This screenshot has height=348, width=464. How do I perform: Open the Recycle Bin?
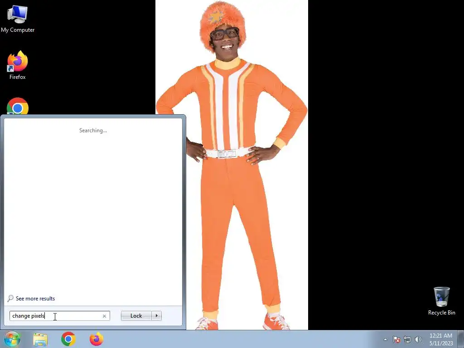tap(441, 301)
